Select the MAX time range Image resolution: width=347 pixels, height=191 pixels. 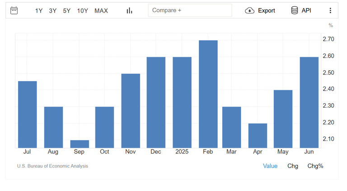click(x=101, y=11)
